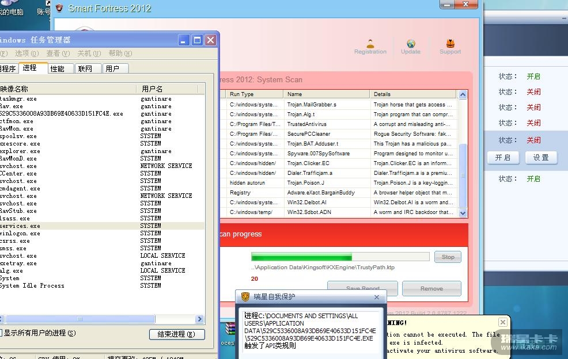Select the System Idle Process row
This screenshot has height=359, width=568.
point(102,286)
